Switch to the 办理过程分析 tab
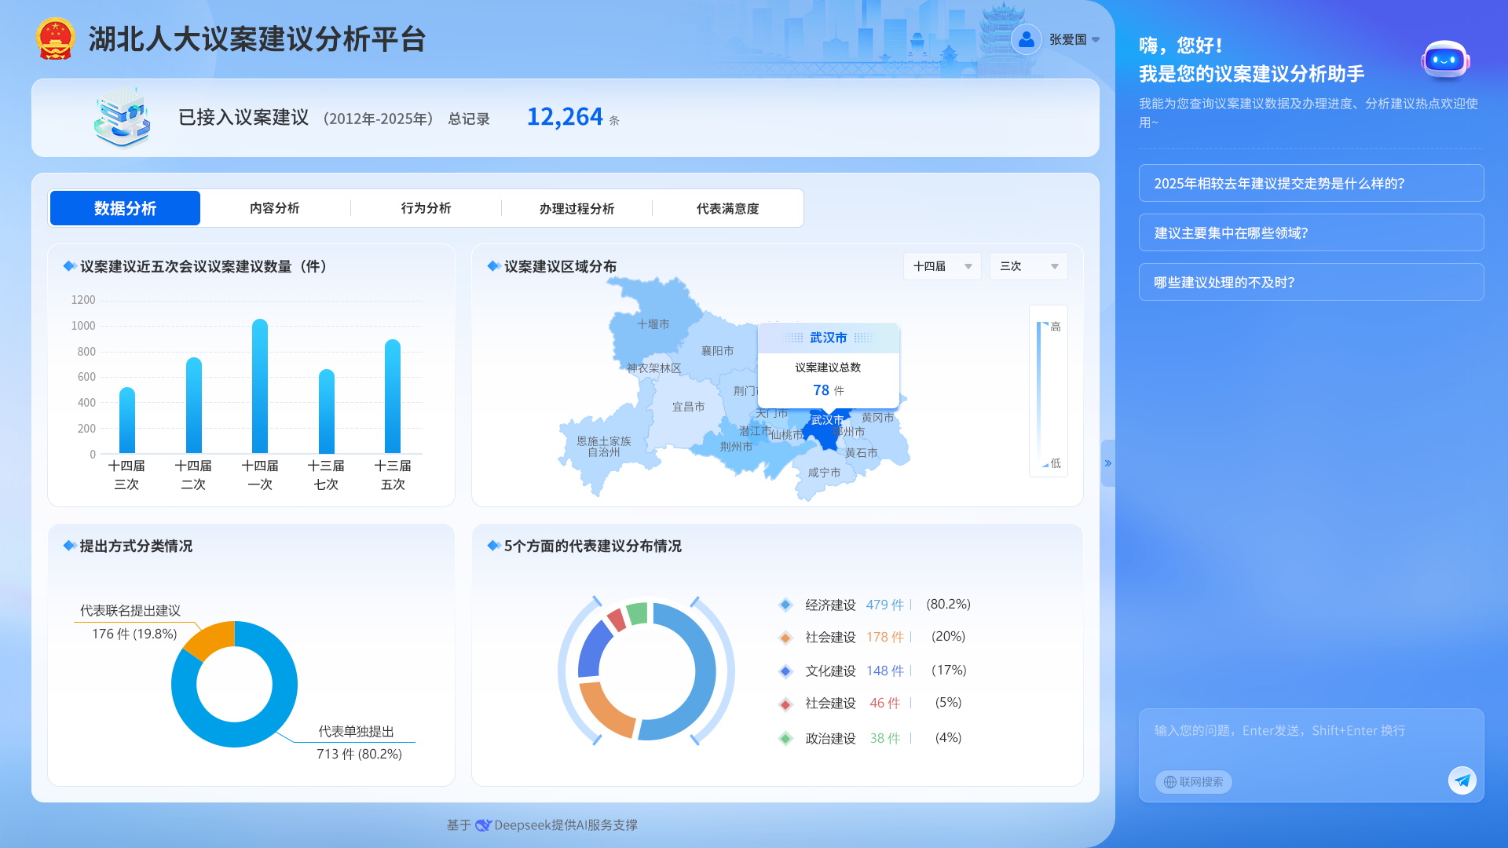 click(x=576, y=208)
